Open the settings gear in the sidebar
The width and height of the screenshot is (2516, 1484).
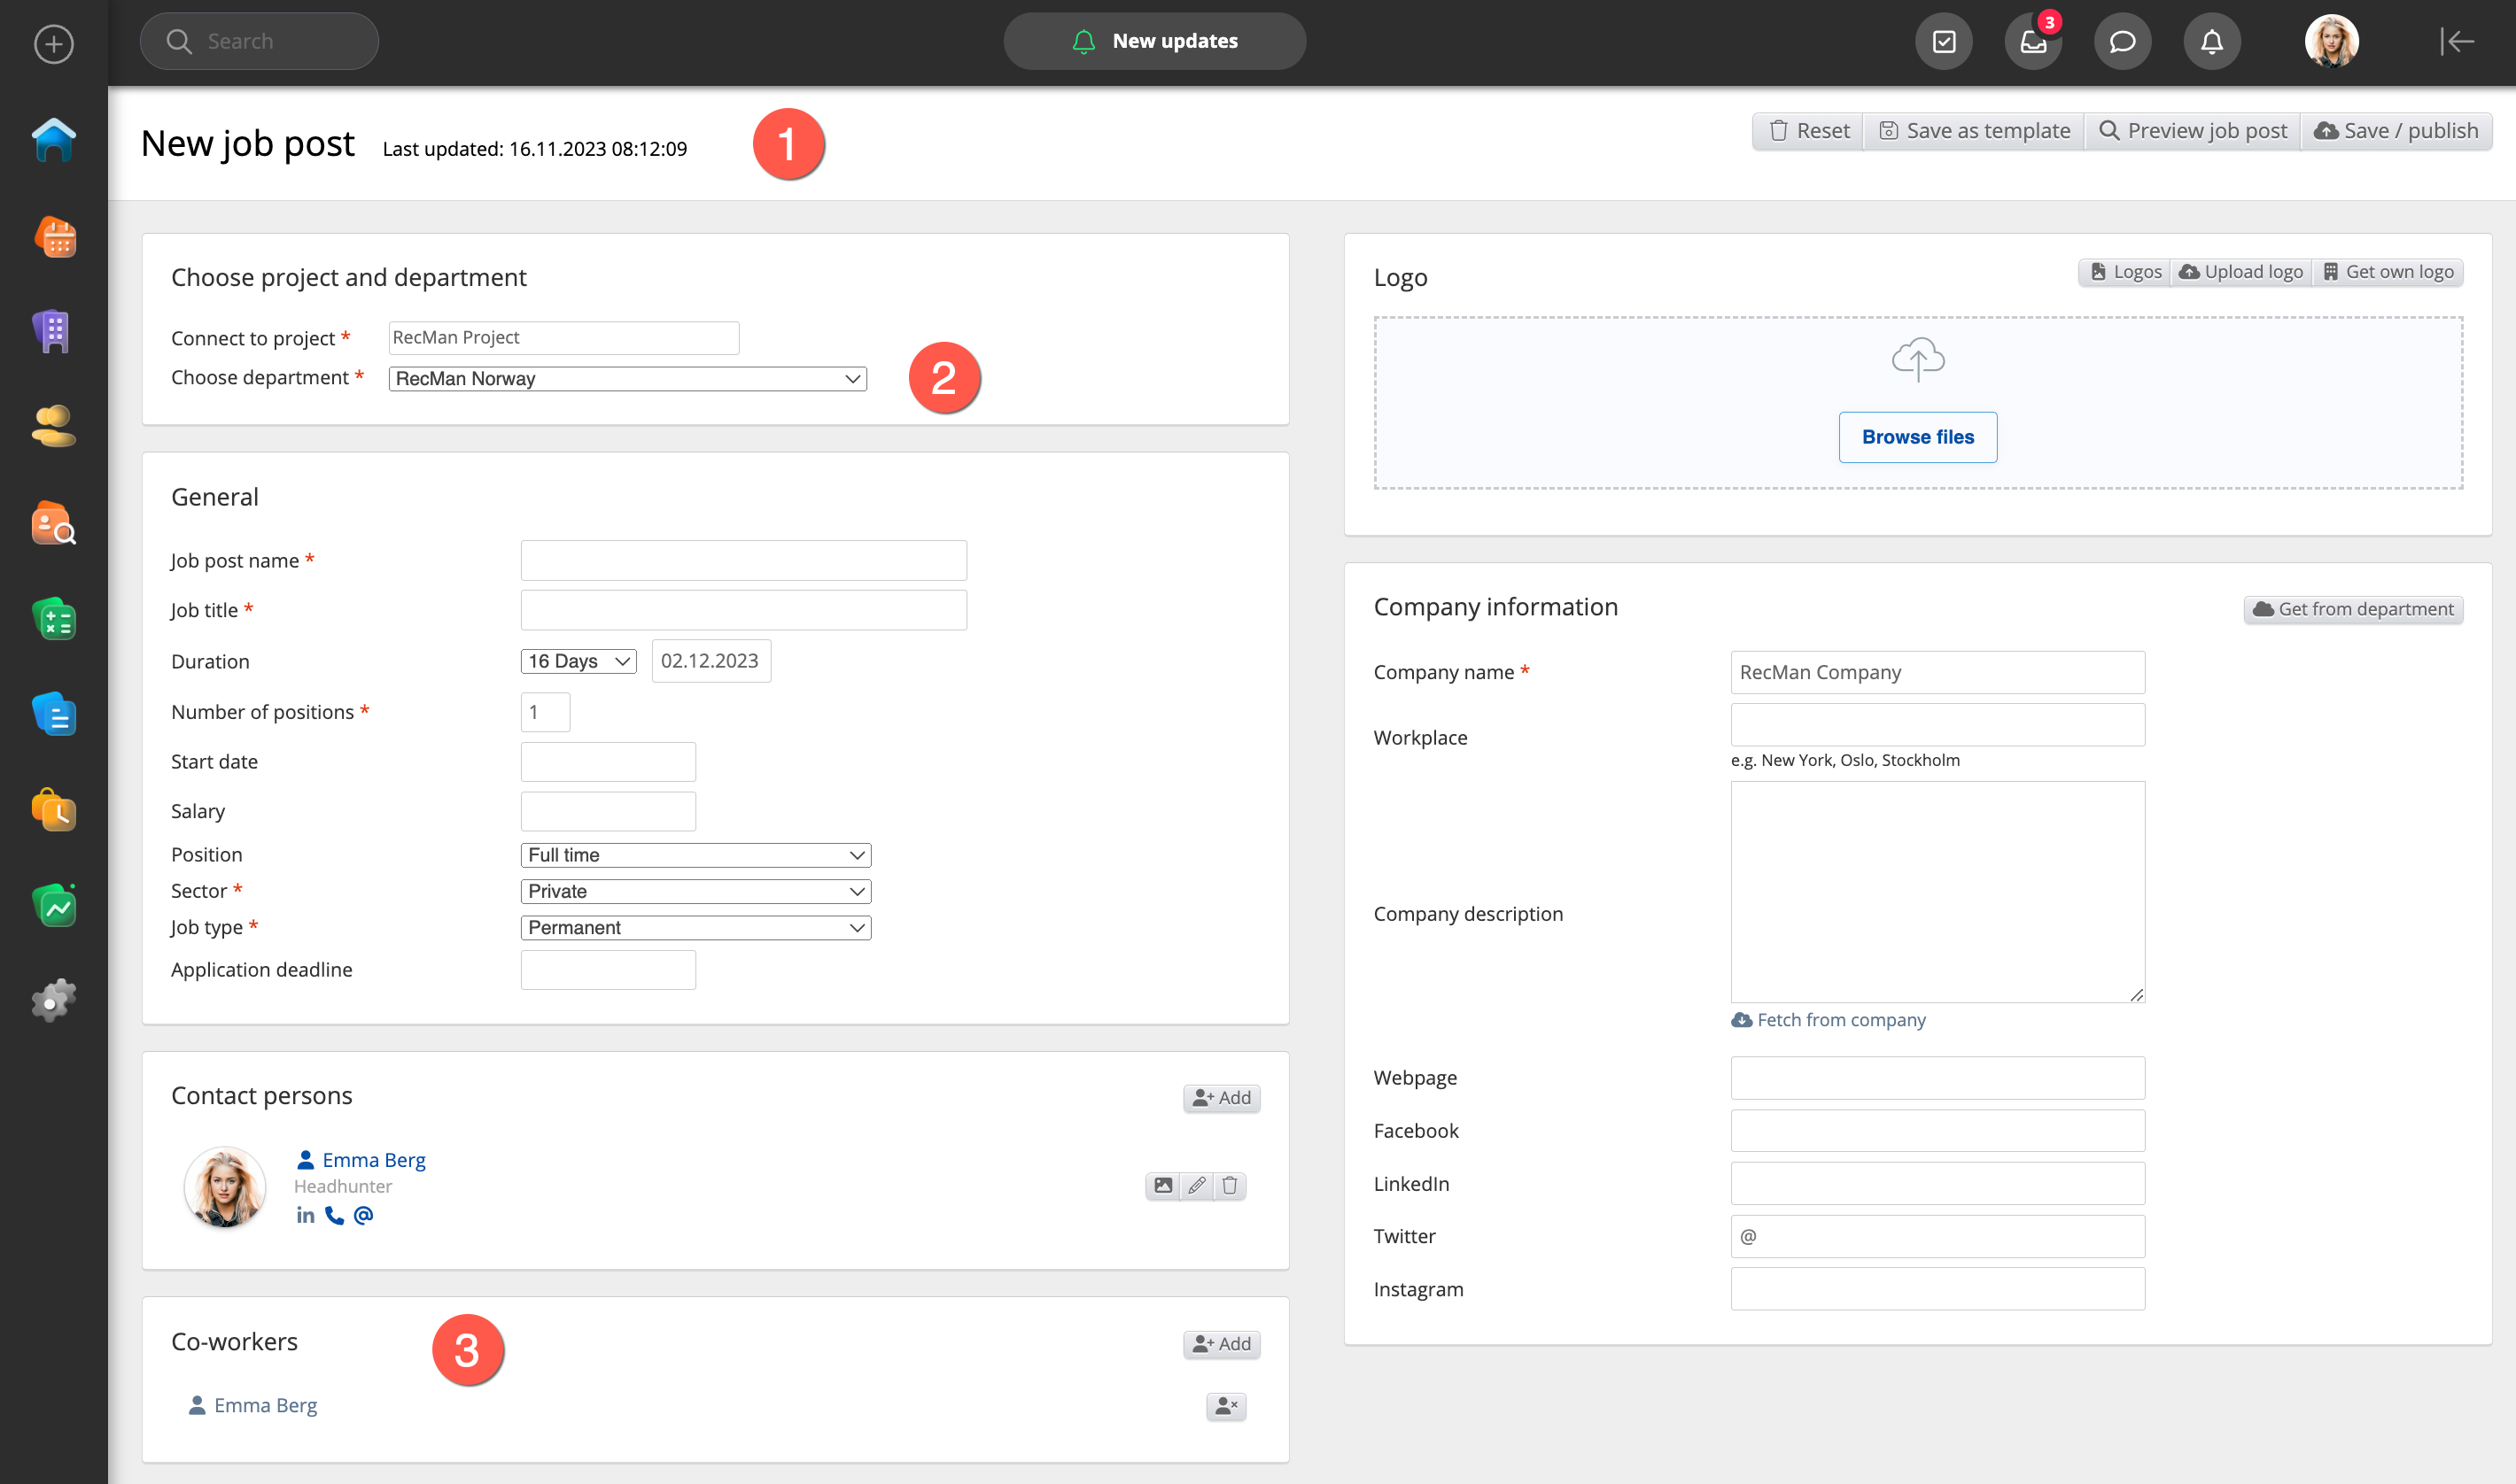[x=54, y=1000]
